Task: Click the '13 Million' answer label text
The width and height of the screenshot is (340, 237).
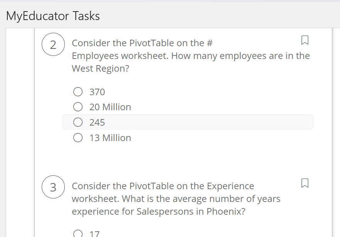Action: pyautogui.click(x=110, y=138)
